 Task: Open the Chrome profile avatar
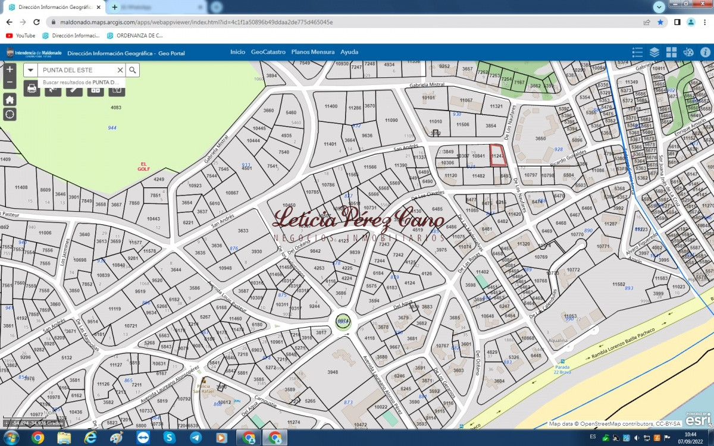click(x=690, y=22)
